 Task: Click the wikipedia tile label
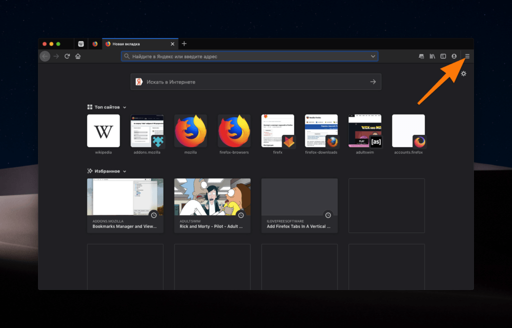point(103,152)
